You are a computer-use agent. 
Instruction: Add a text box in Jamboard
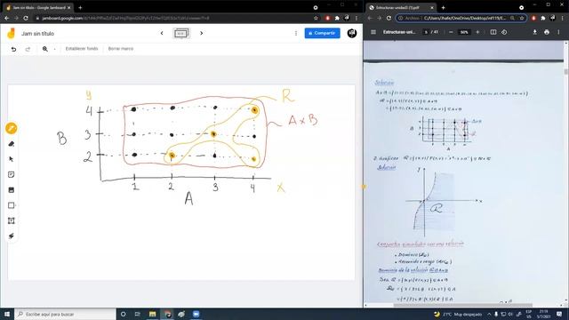point(12,220)
